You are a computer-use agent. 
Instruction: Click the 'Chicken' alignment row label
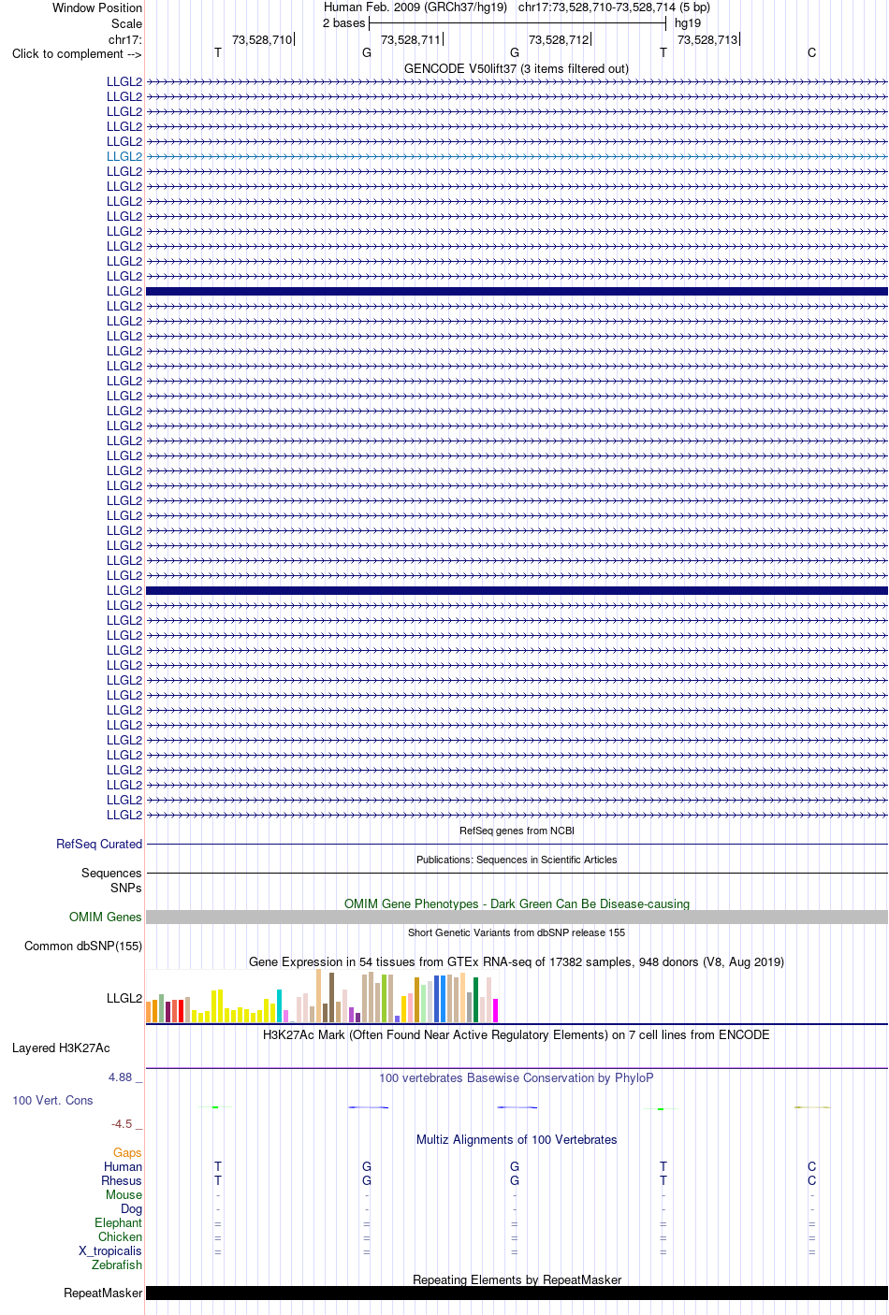tap(120, 1236)
